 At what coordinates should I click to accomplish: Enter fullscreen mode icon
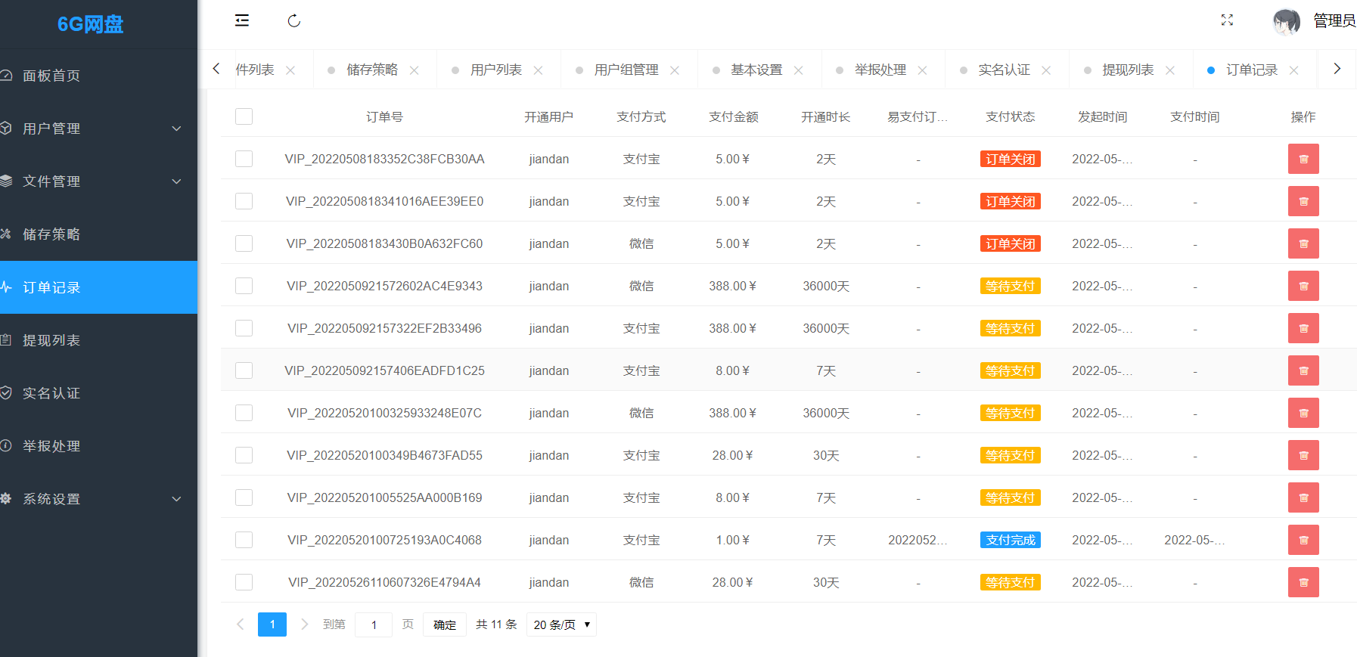(x=1227, y=20)
